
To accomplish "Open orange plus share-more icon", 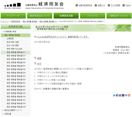I will pyautogui.click(x=129, y=95).
